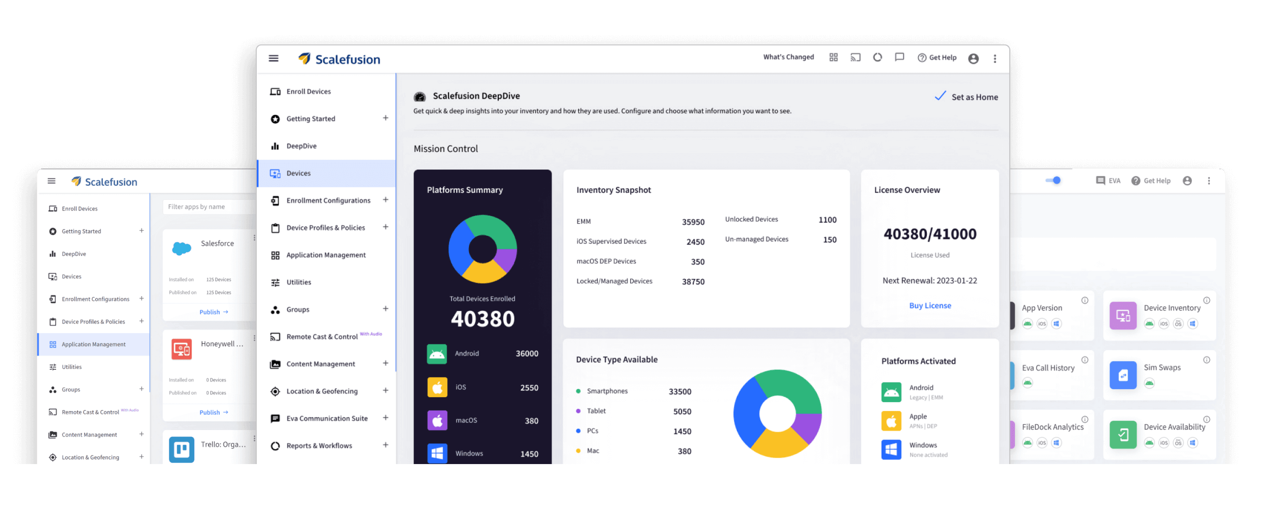Open the hamburger navigation menu
1266x532 pixels.
273,58
